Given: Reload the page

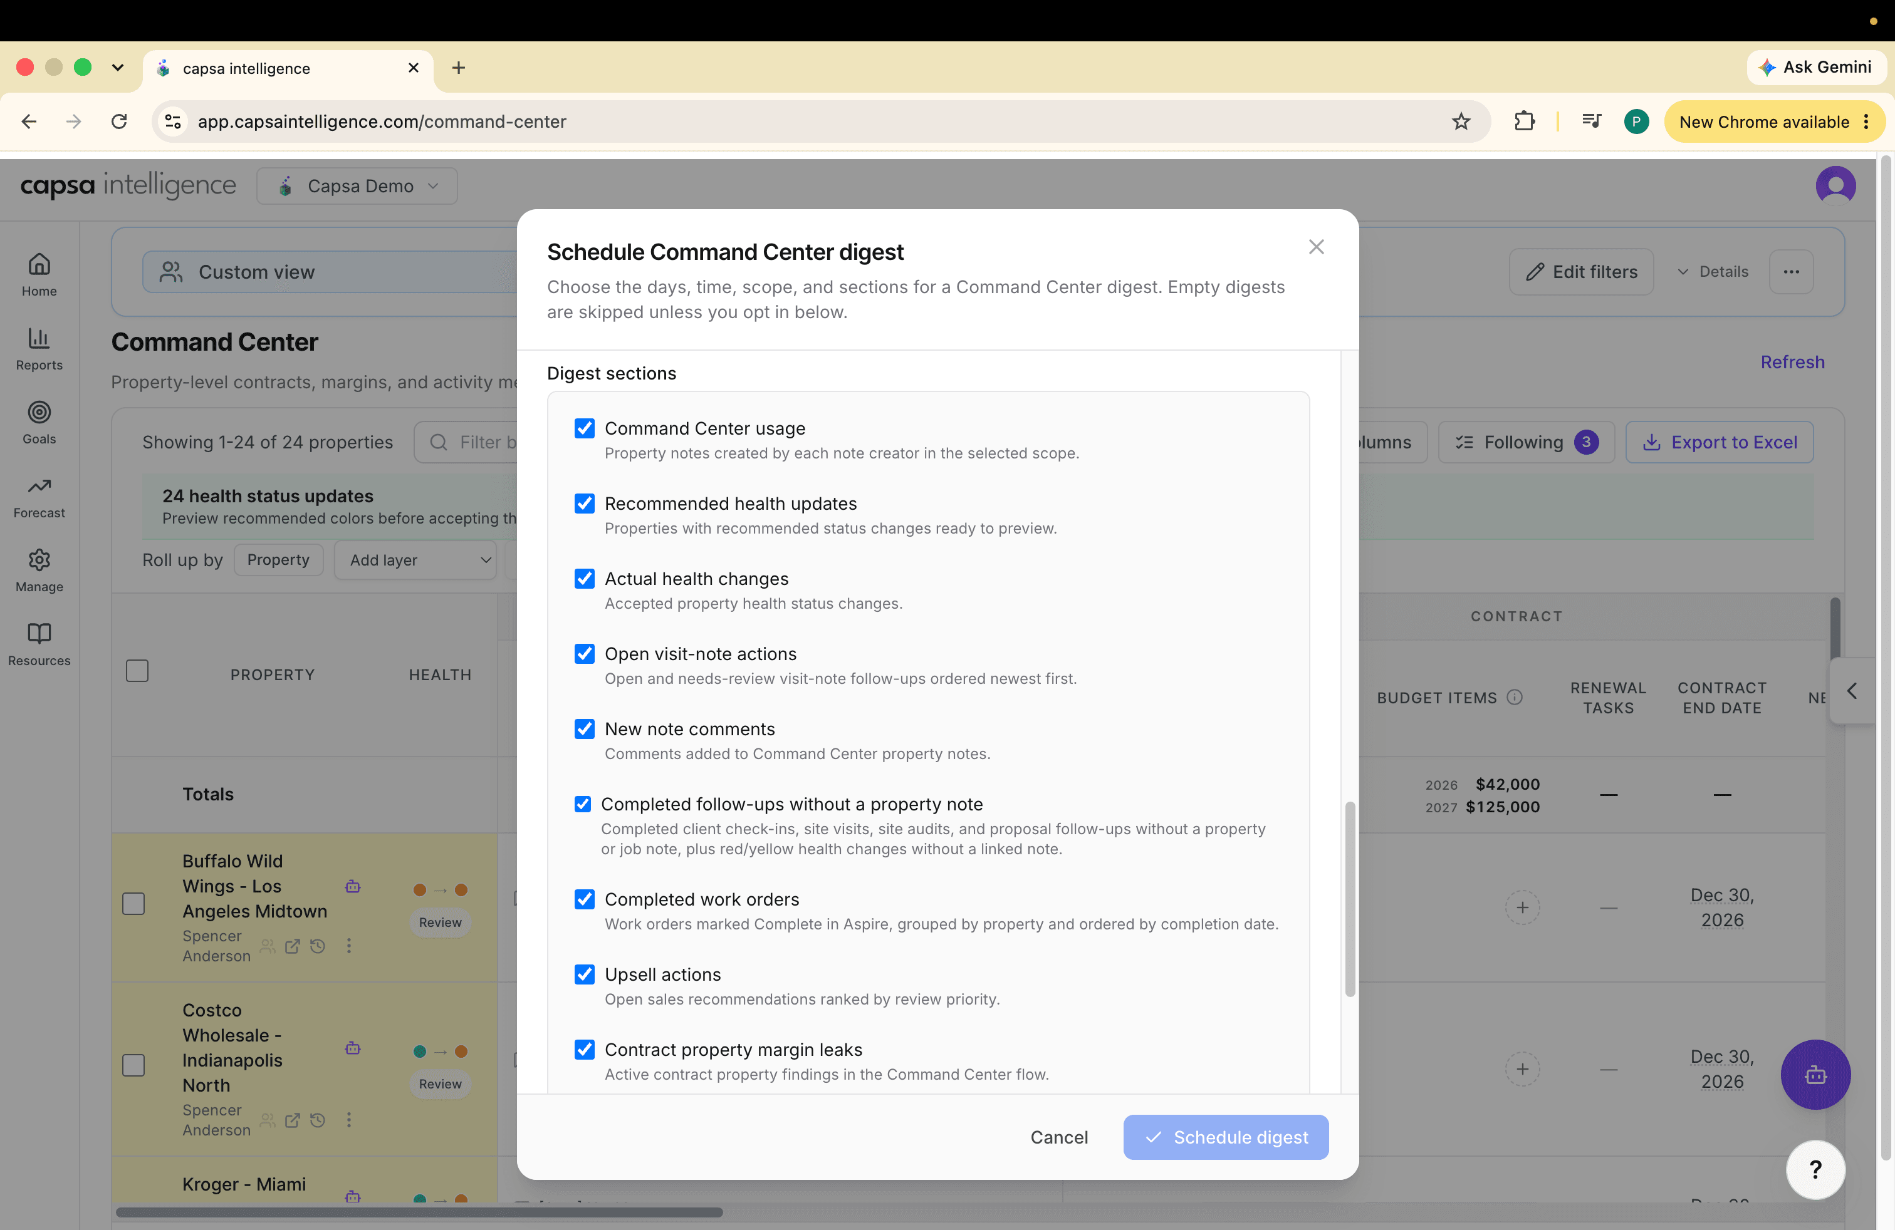Looking at the screenshot, I should coord(120,121).
